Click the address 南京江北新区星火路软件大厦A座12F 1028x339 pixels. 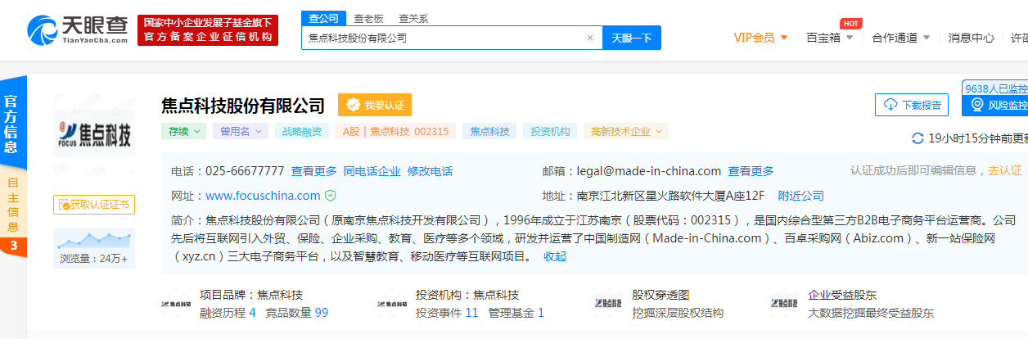pyautogui.click(x=670, y=196)
